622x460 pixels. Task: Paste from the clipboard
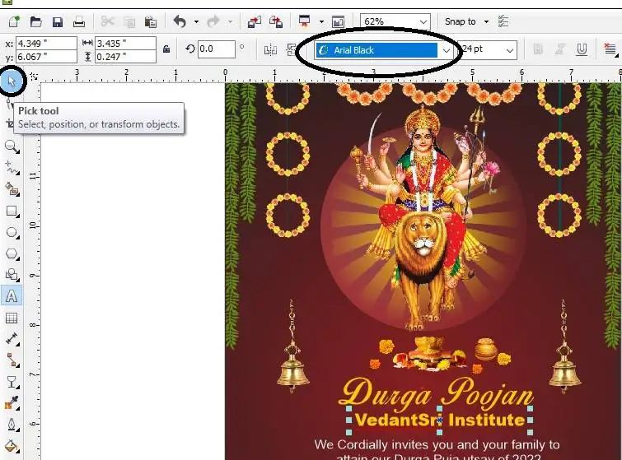tap(150, 21)
